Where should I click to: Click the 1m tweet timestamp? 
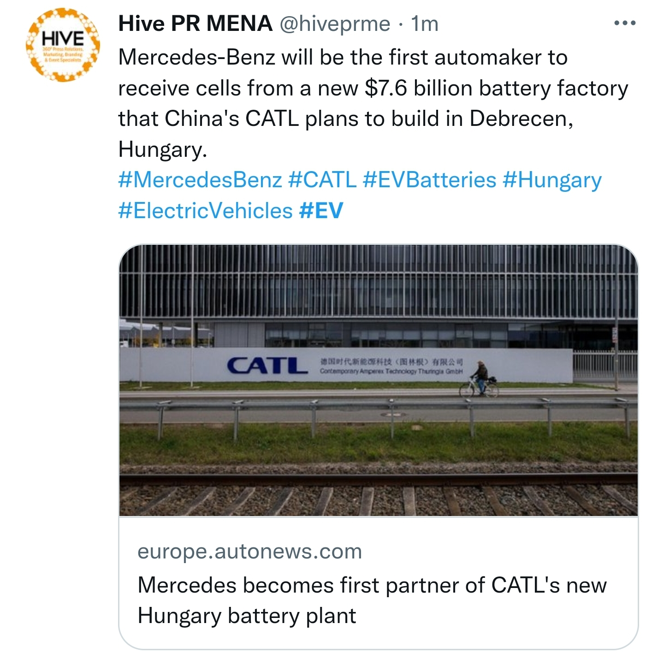tap(424, 24)
